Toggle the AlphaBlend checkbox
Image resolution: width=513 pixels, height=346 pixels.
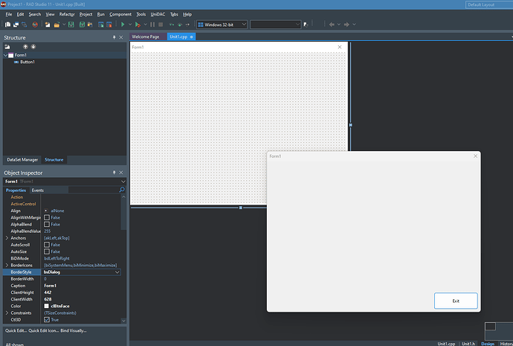tap(47, 224)
